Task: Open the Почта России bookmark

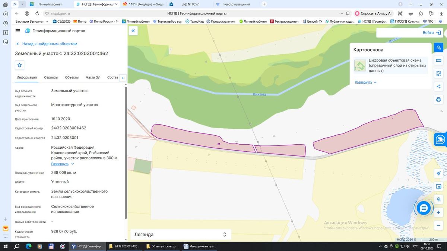Action: [103, 21]
